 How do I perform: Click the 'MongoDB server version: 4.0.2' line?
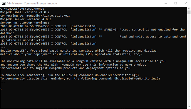coord(26,19)
